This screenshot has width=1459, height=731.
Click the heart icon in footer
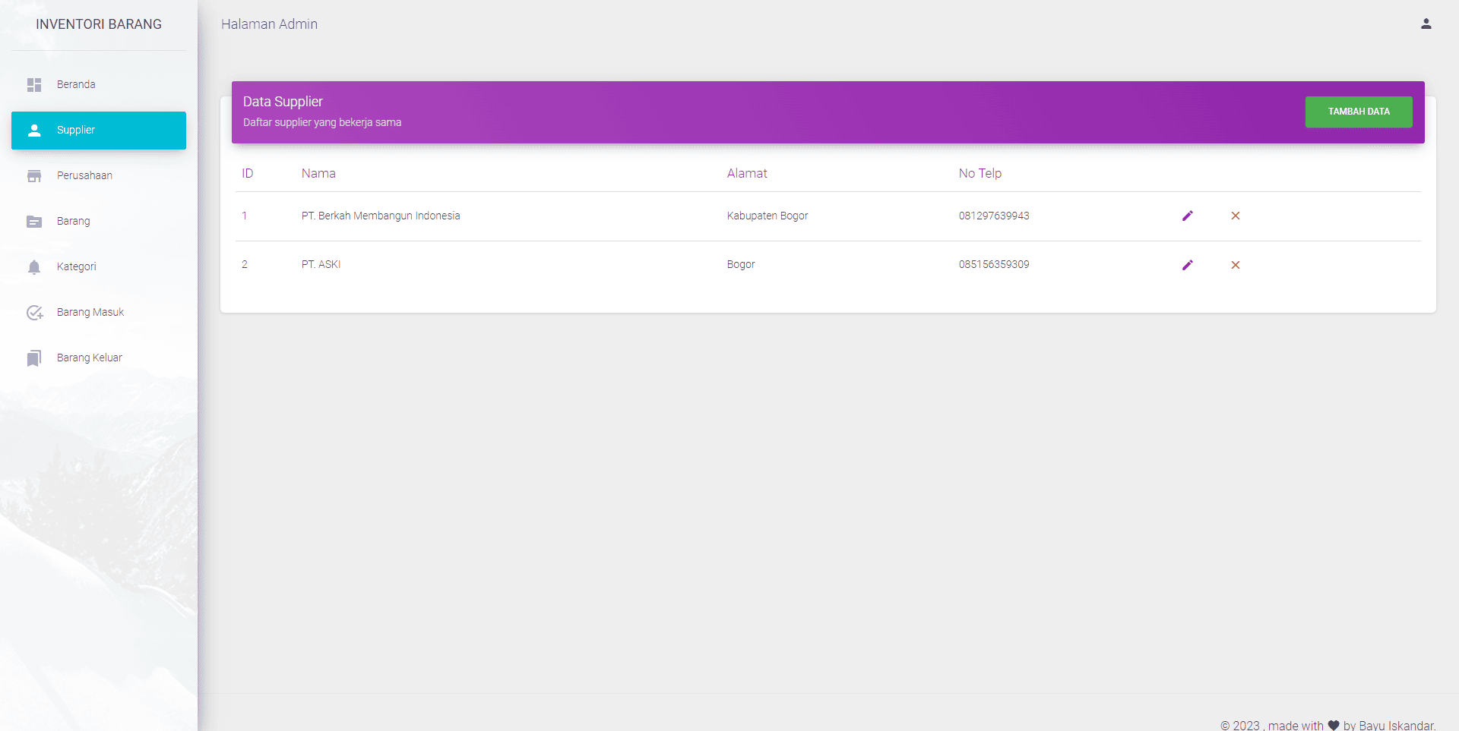tap(1334, 725)
